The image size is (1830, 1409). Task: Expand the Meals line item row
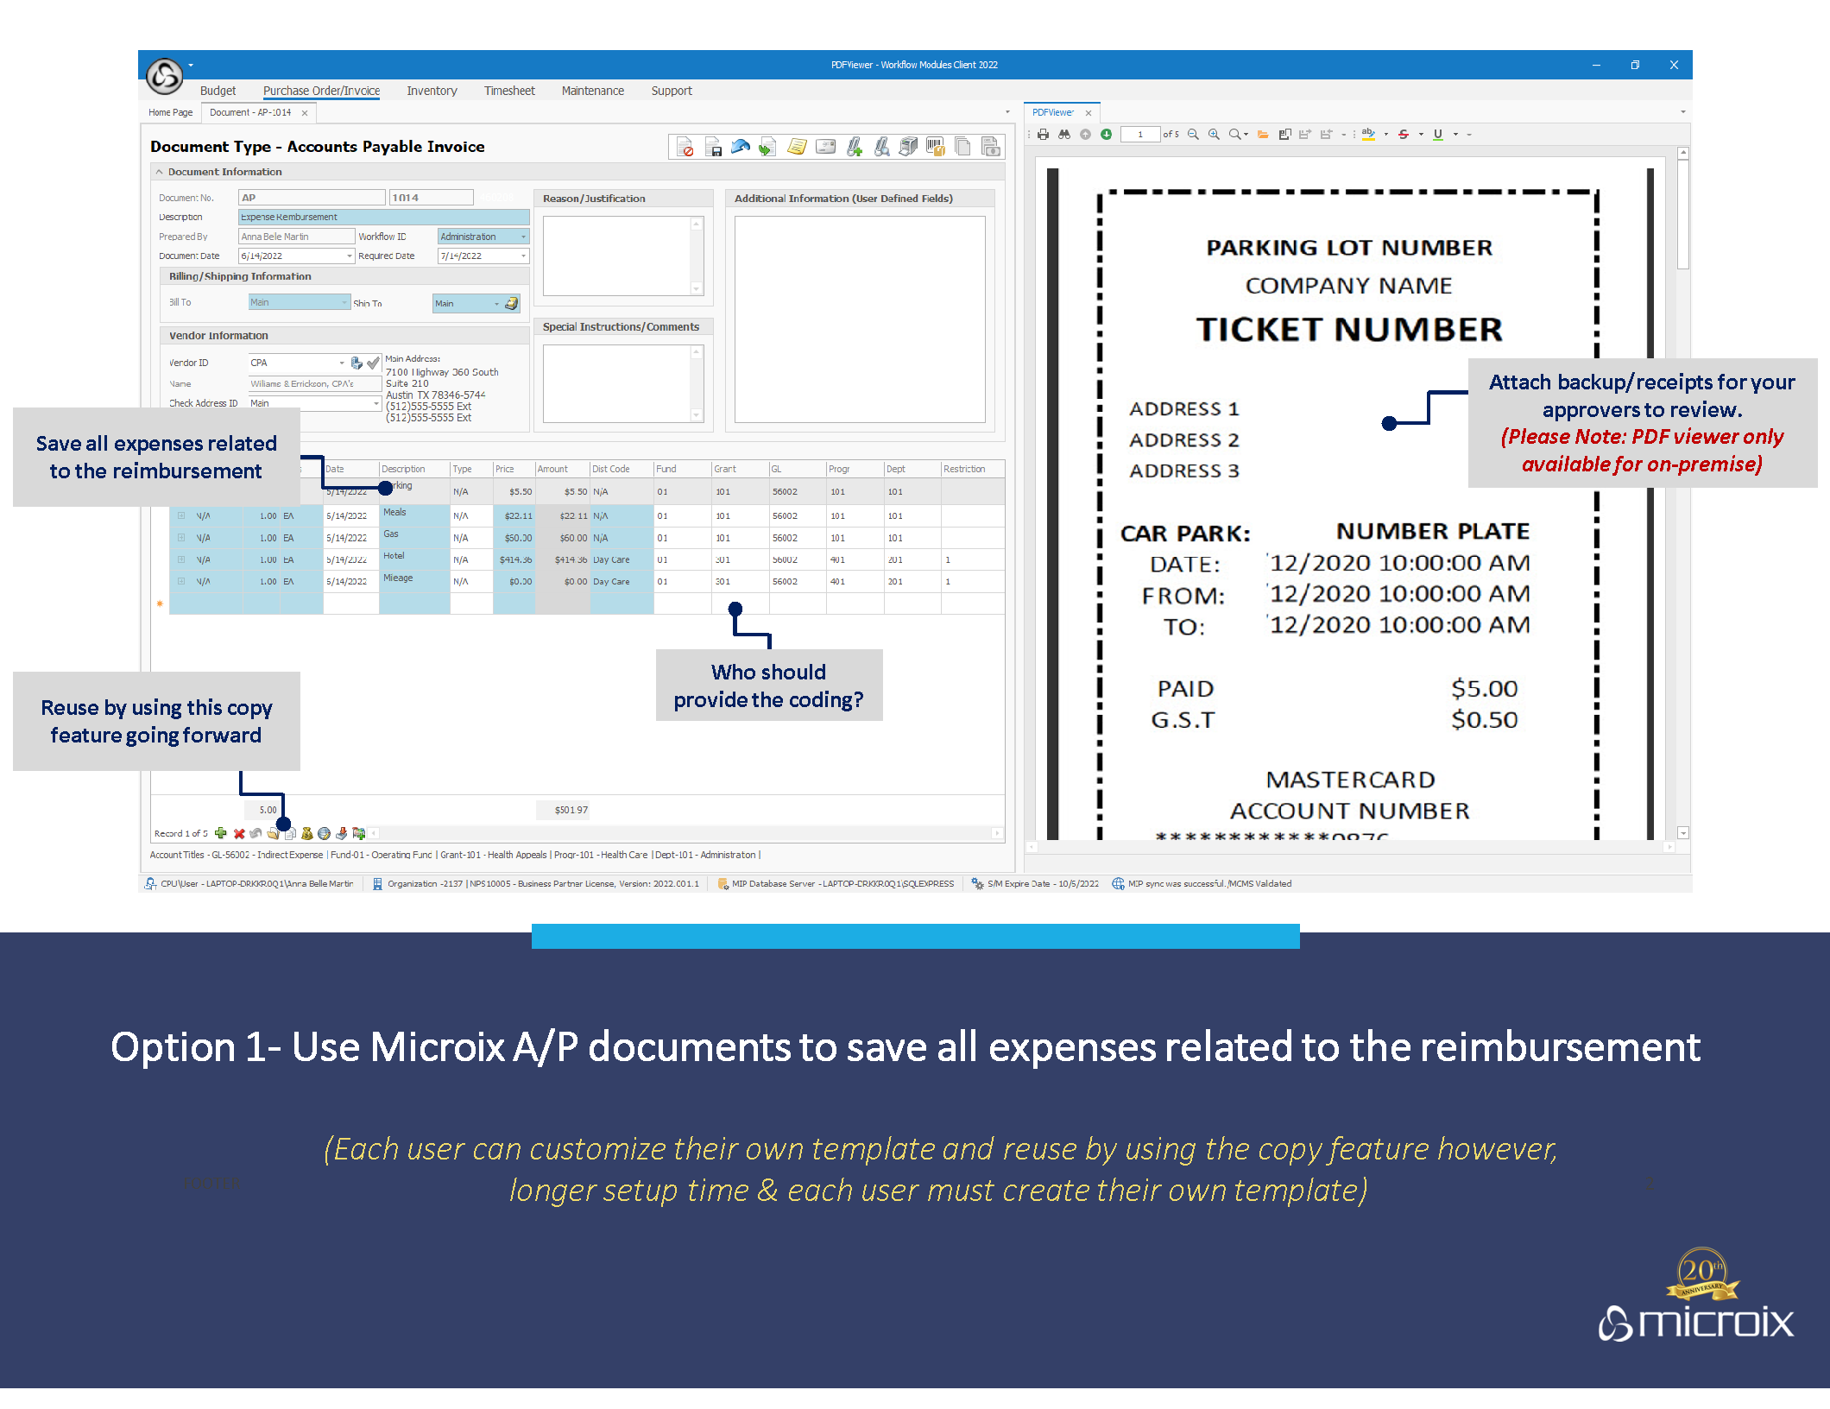point(181,515)
